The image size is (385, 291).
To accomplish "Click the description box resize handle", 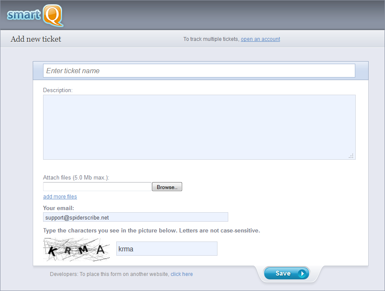I will coord(351,156).
